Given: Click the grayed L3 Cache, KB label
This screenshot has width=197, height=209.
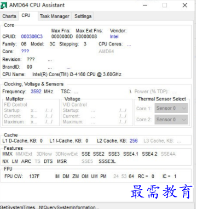Looking at the screenshot, I should tap(159, 141).
